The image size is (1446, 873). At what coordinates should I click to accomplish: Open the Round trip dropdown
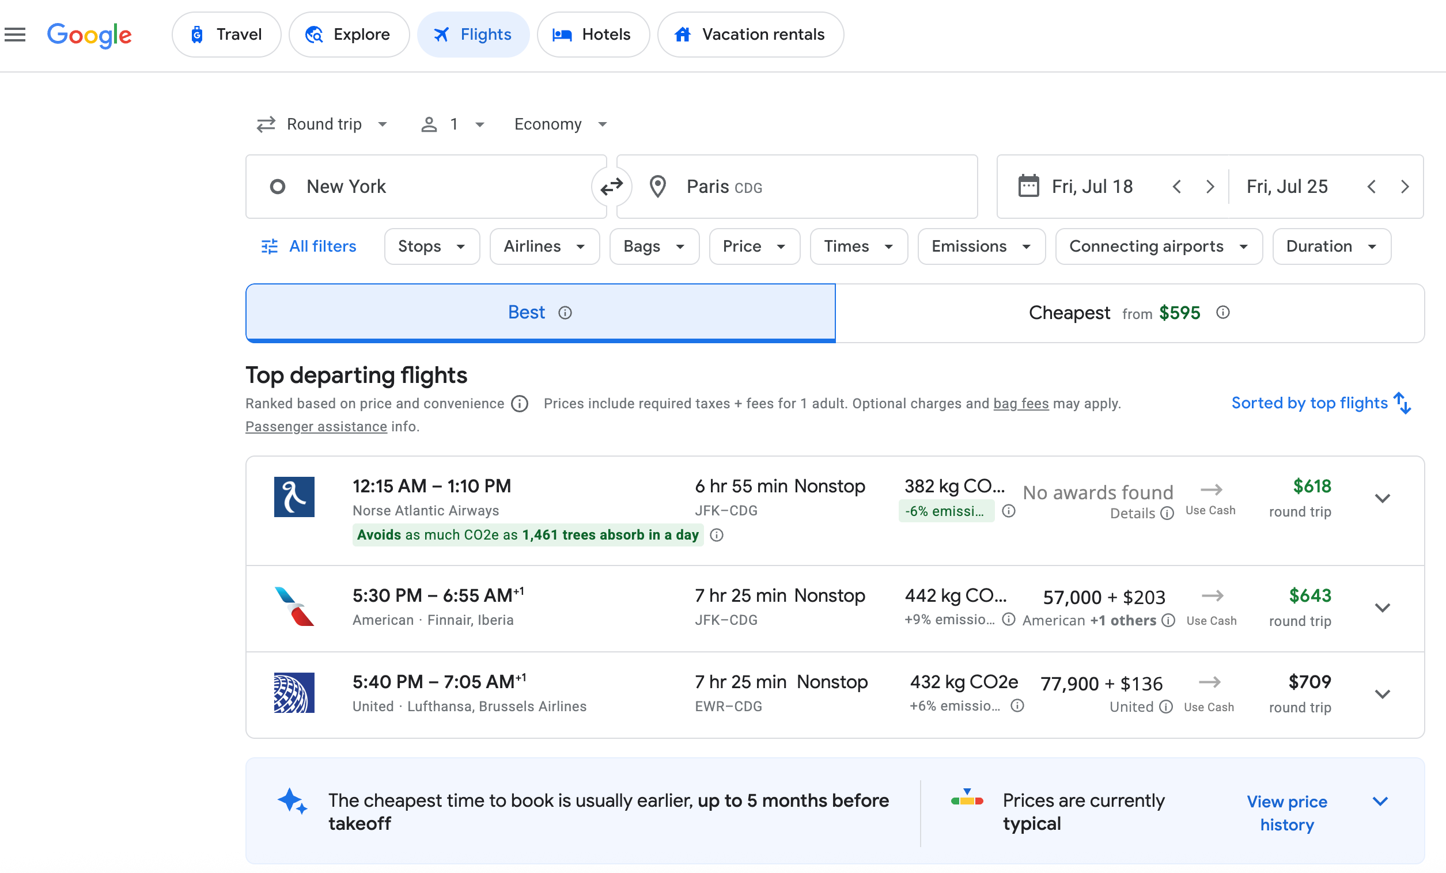[322, 124]
